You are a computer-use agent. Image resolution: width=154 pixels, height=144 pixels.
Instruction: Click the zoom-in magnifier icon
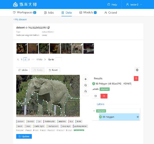click(85, 85)
